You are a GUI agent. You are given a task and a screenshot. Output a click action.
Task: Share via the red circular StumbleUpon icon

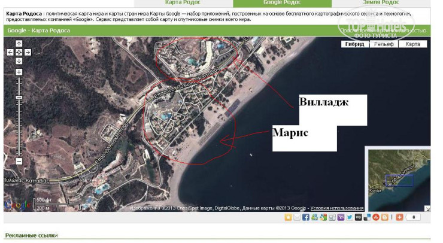[x=376, y=217]
